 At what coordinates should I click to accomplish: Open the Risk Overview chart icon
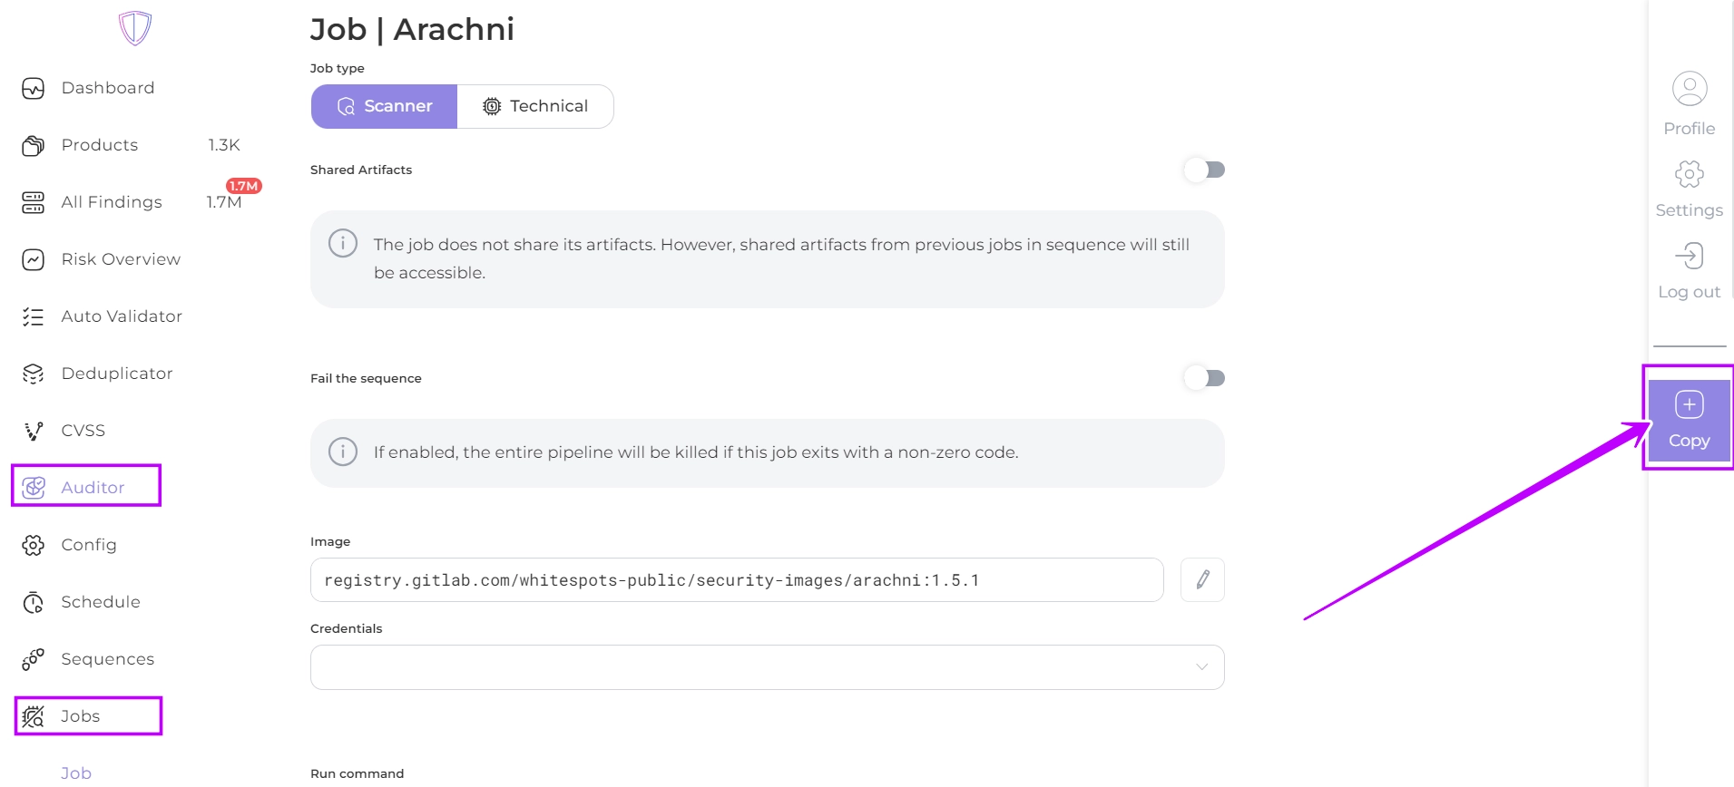coord(34,259)
